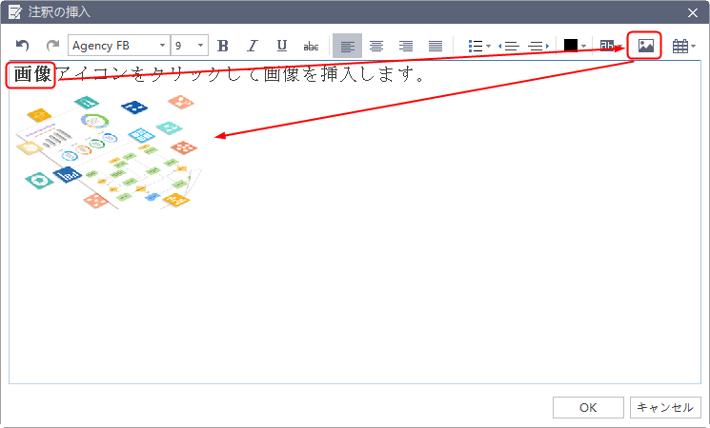The image size is (710, 428).
Task: Select the inserted diagram image
Action: pyautogui.click(x=109, y=152)
